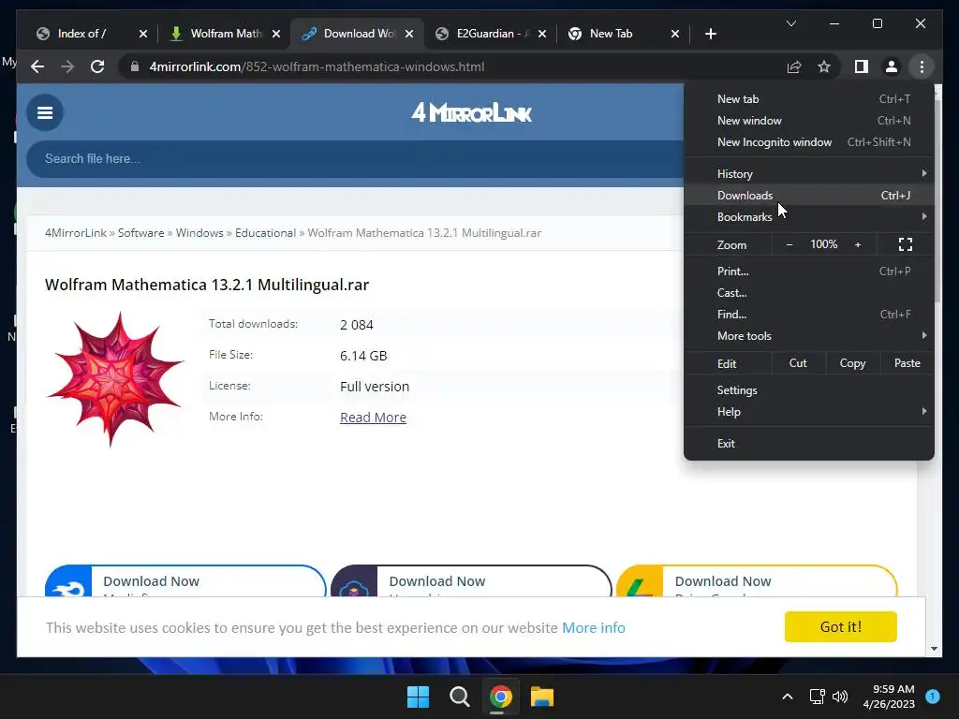Switch to the Index of / tab
Viewport: 959px width, 719px height.
point(82,34)
